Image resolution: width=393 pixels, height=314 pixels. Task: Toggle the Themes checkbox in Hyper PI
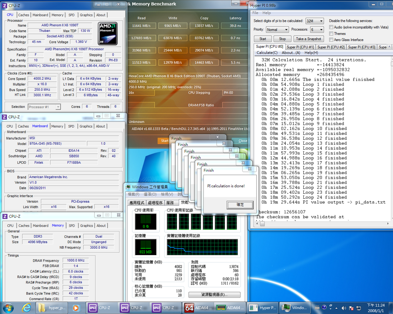[331, 33]
